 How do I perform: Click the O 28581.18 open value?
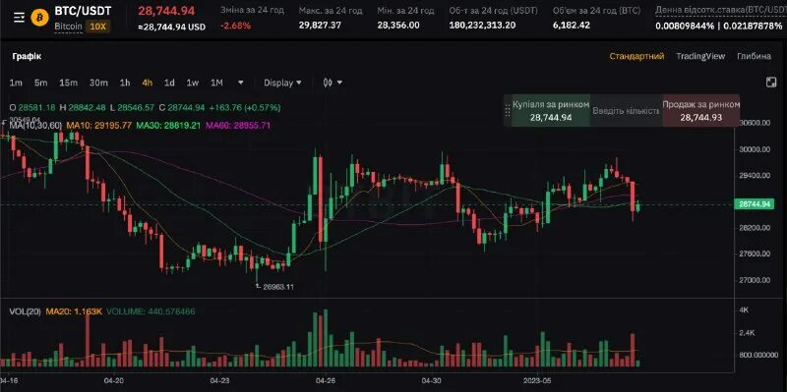32,107
